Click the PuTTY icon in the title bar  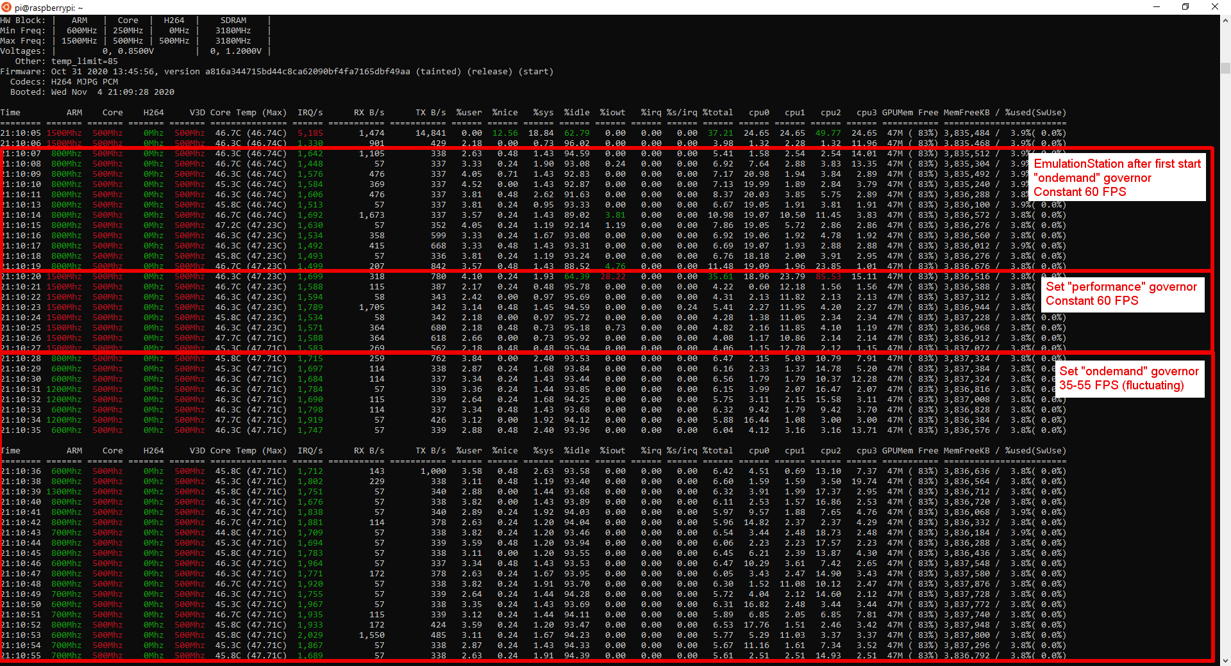pyautogui.click(x=6, y=7)
